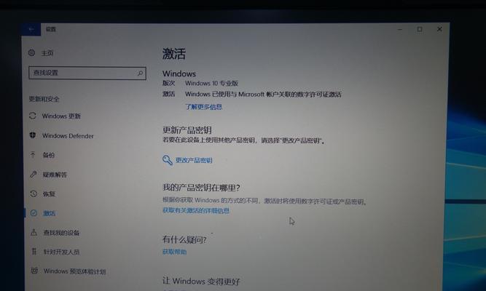Click the Windows Defender shield icon

coord(33,135)
